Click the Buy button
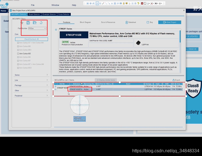Screen dimensions: 202x156 [150, 22]
